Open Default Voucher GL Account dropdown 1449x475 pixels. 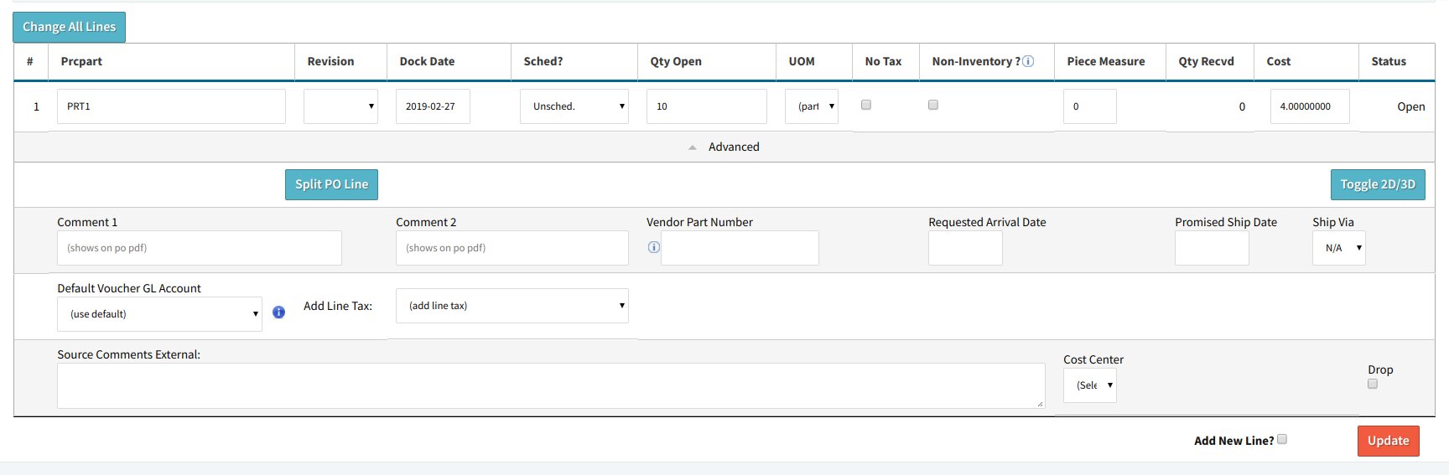click(159, 314)
